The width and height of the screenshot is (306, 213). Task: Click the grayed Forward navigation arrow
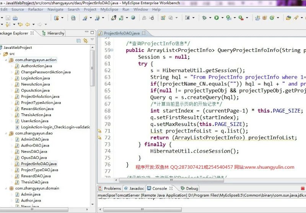(40, 24)
